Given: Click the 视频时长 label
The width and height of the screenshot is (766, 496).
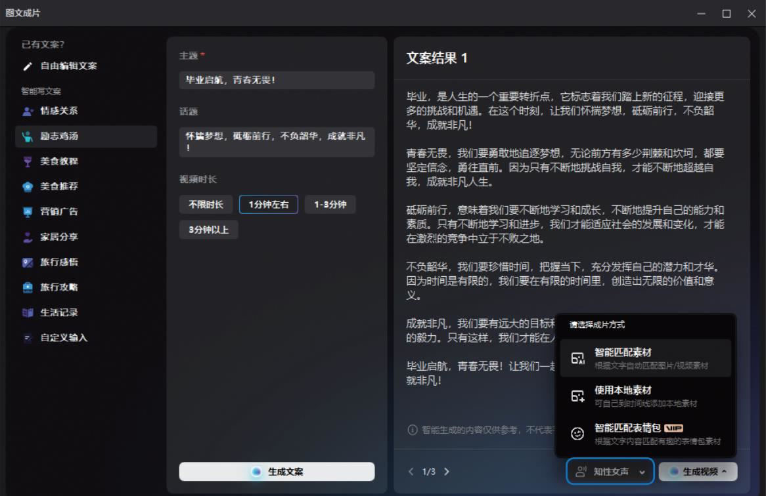Looking at the screenshot, I should pos(198,180).
